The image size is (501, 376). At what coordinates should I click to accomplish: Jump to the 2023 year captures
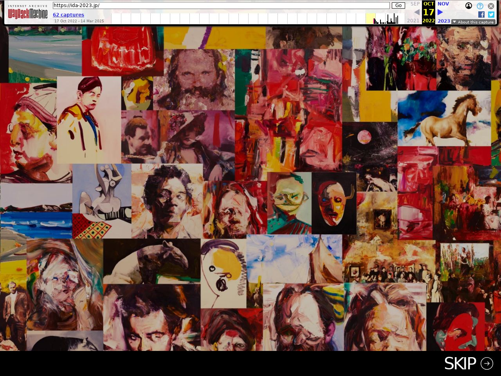pyautogui.click(x=443, y=21)
